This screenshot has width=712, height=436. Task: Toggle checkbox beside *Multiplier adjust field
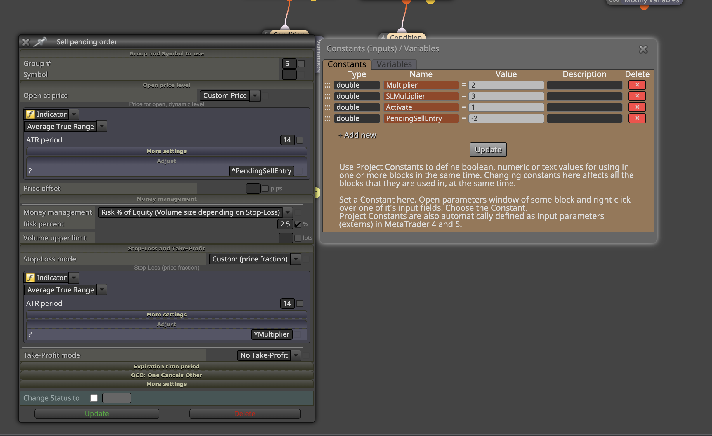click(297, 334)
